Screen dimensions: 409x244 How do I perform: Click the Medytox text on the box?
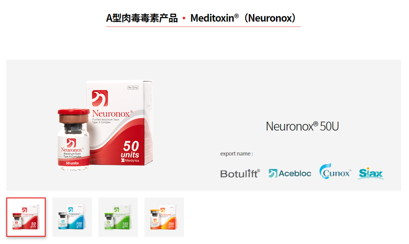132,161
